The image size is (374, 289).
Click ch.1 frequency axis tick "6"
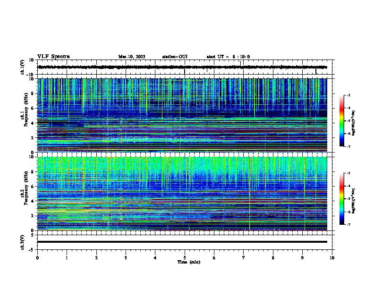(x=33, y=108)
